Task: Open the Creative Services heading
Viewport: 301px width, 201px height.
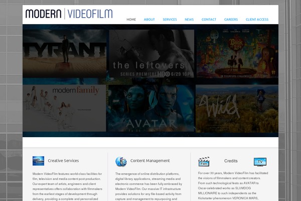Action: click(x=63, y=161)
